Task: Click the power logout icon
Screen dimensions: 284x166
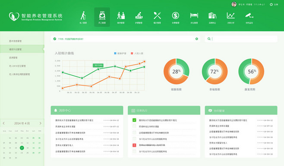Action: tap(271, 4)
